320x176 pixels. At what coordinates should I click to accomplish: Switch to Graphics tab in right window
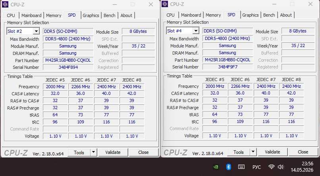(x=251, y=15)
